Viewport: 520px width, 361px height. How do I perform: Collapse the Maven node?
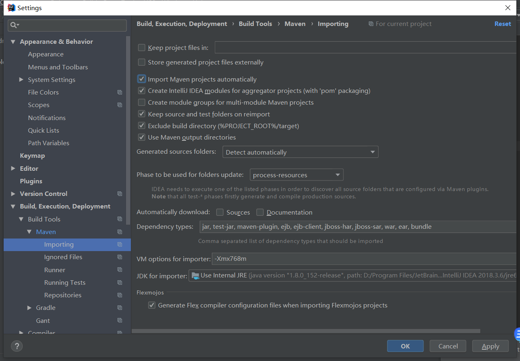pyautogui.click(x=29, y=232)
